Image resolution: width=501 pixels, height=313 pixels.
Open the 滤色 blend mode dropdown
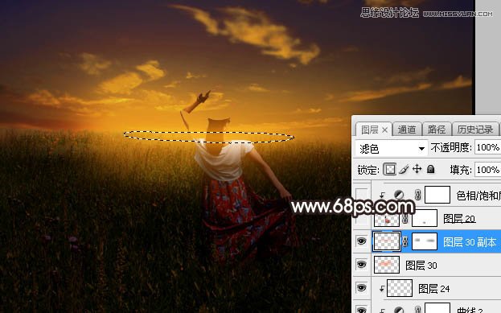(391, 148)
